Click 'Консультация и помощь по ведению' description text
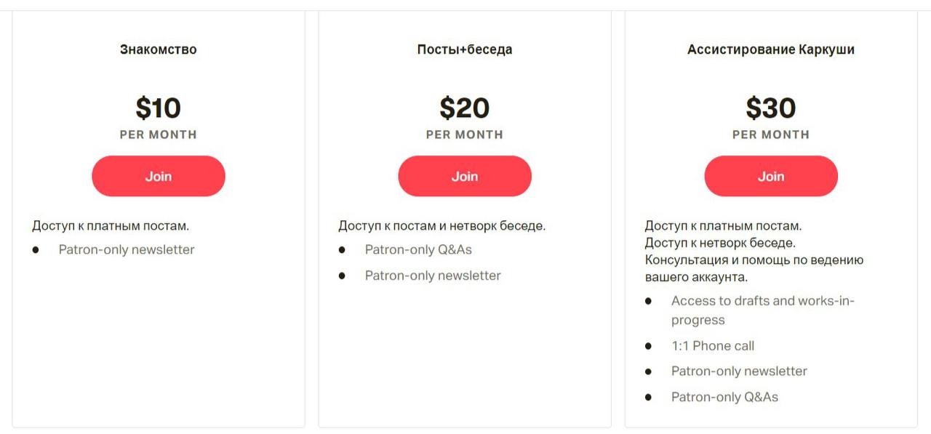The height and width of the screenshot is (434, 931). click(754, 260)
